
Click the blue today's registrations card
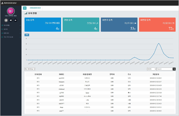click(43, 25)
